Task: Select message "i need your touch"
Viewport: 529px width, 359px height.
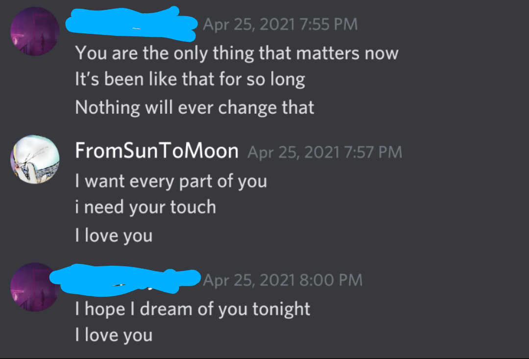Action: point(145,207)
